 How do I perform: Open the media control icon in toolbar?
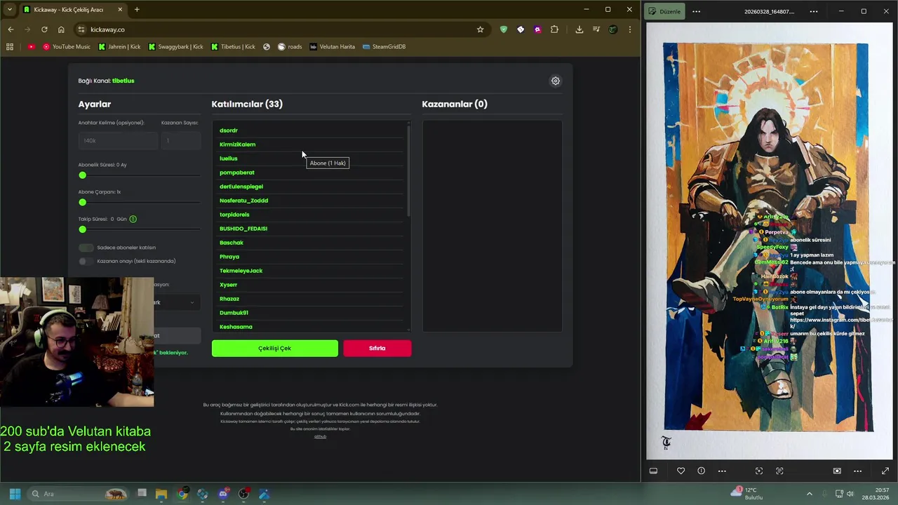596,29
